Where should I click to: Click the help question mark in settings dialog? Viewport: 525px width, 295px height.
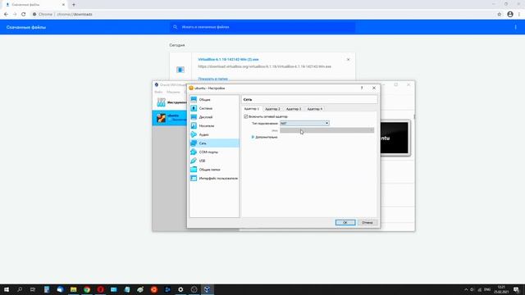362,88
